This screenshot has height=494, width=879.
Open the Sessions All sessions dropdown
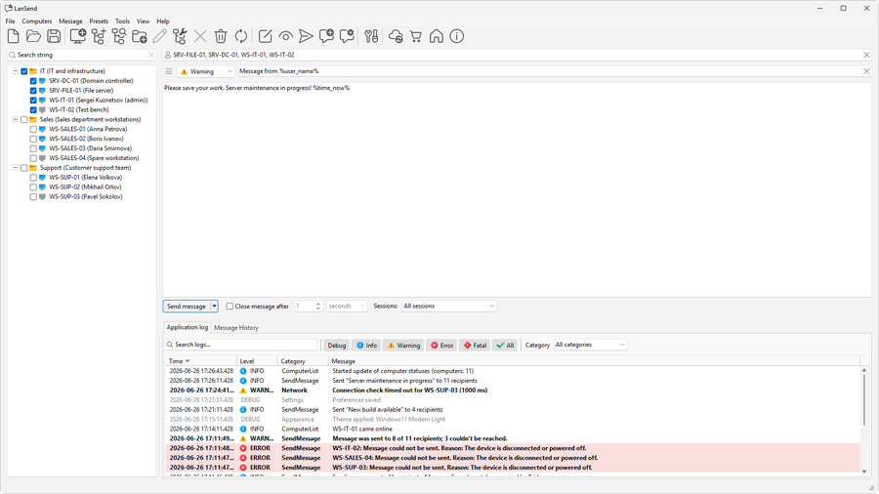coord(448,307)
